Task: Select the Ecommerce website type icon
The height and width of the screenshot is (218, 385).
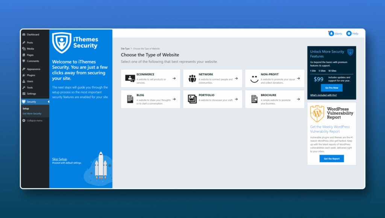Action: [130, 79]
